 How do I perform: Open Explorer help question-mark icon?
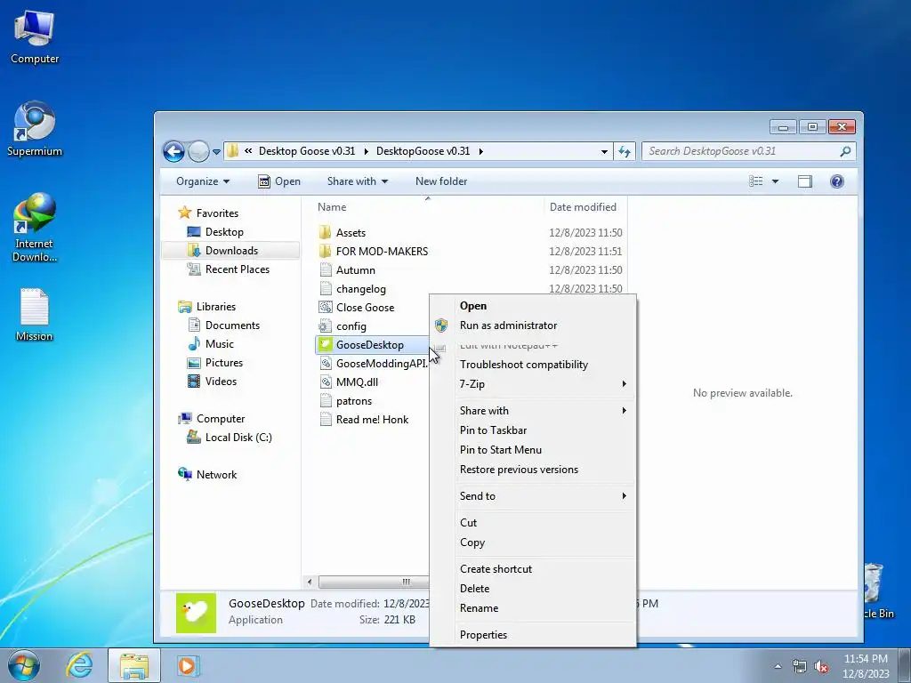coord(836,181)
